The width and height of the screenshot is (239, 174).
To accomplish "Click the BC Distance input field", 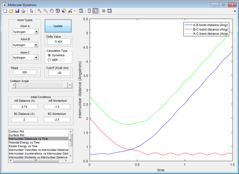I will click(x=24, y=119).
